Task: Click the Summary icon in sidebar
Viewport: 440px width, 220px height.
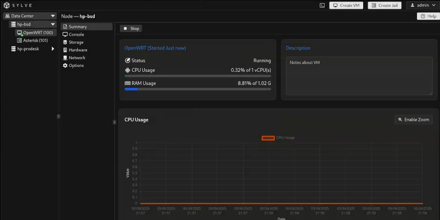Action: (65, 27)
